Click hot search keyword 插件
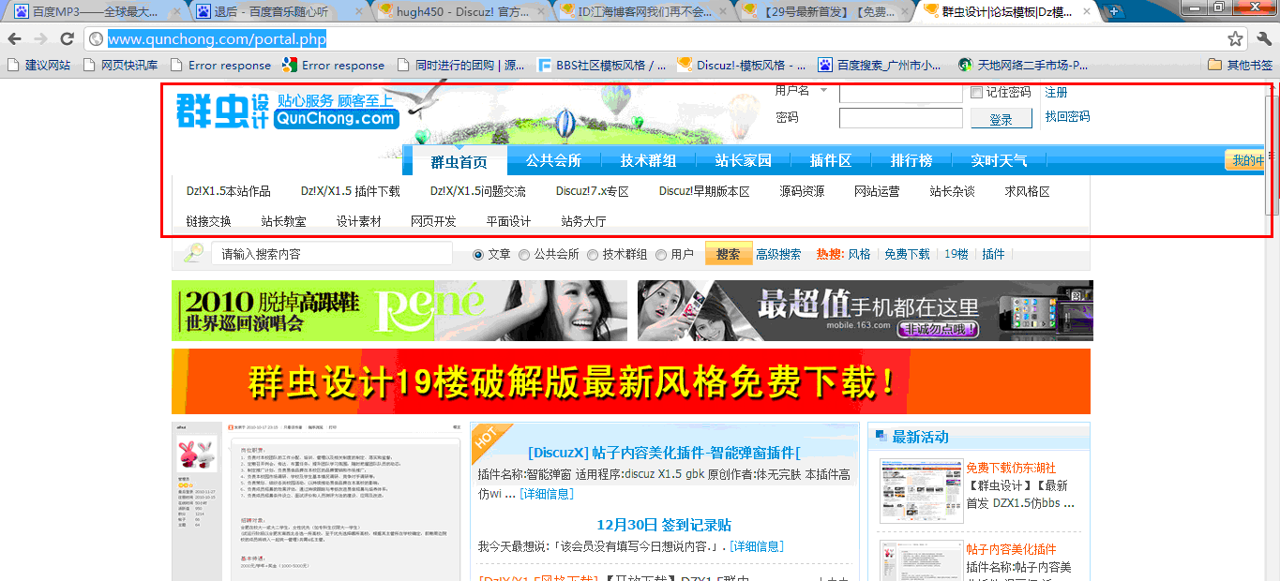1280x581 pixels. click(x=993, y=254)
